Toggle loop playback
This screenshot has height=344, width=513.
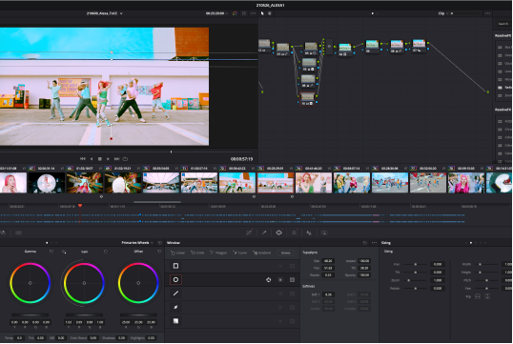pyautogui.click(x=125, y=159)
